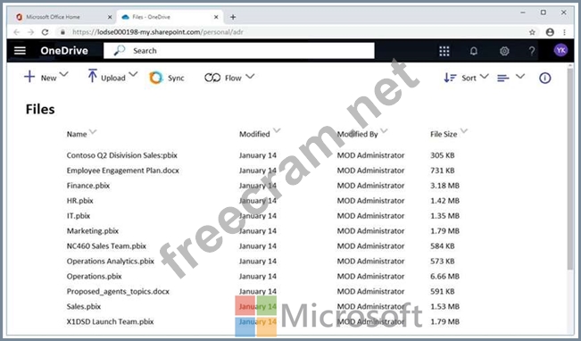Reload the page
This screenshot has height=341, width=581.
click(x=45, y=32)
